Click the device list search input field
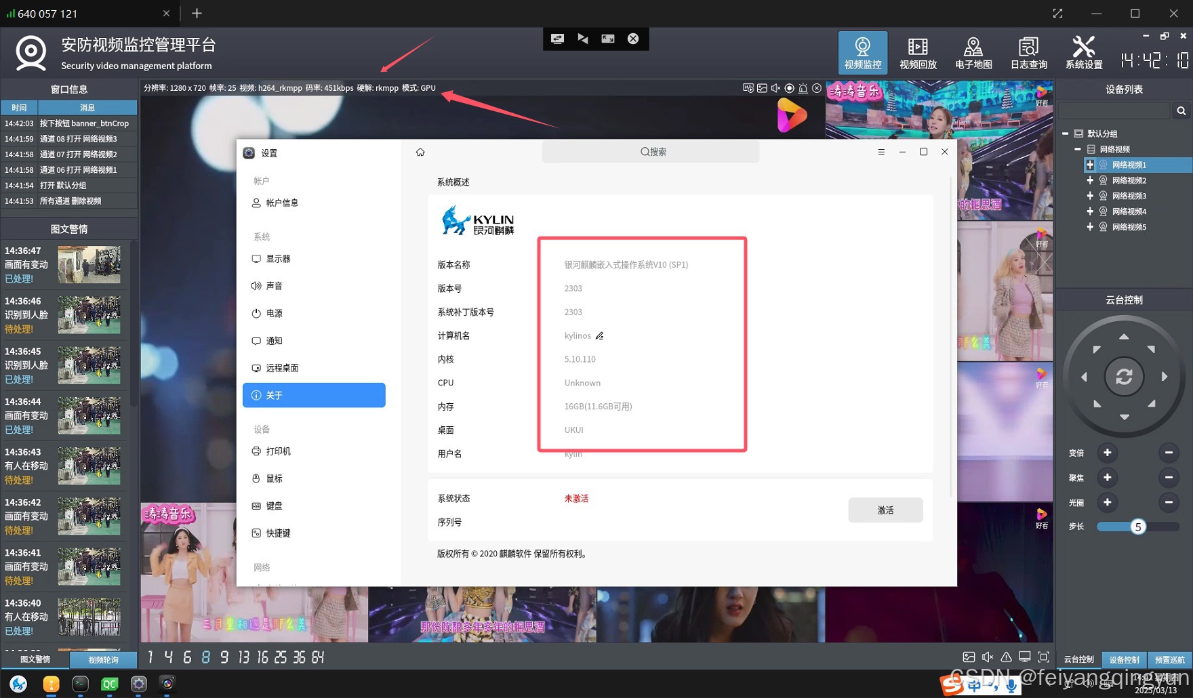Screen dimensions: 1193x698 point(1115,110)
